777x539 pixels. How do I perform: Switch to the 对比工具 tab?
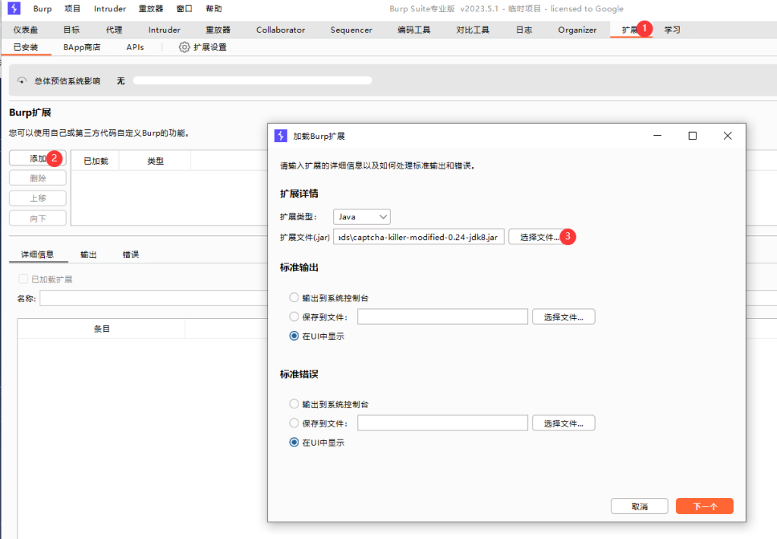473,30
